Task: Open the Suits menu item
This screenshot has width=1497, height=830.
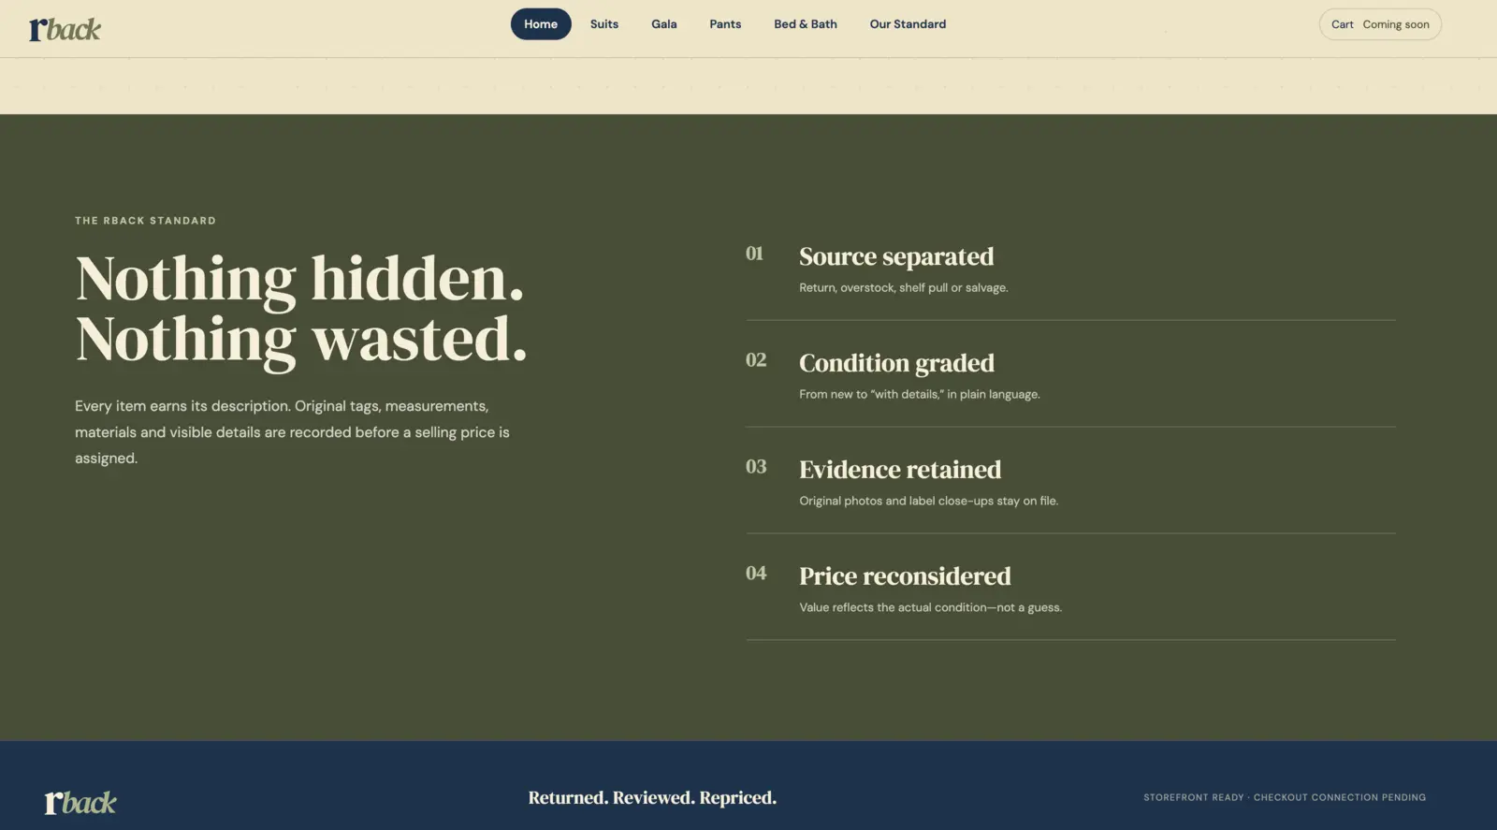Action: (604, 24)
